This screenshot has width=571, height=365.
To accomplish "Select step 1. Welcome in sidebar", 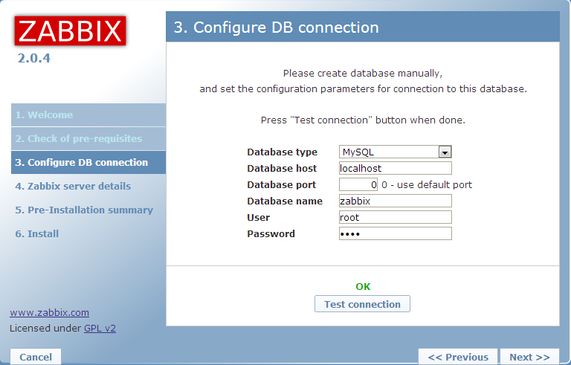I will coord(88,115).
